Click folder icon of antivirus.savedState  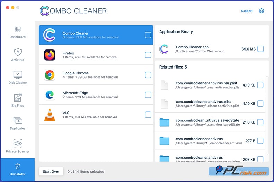[164, 122]
